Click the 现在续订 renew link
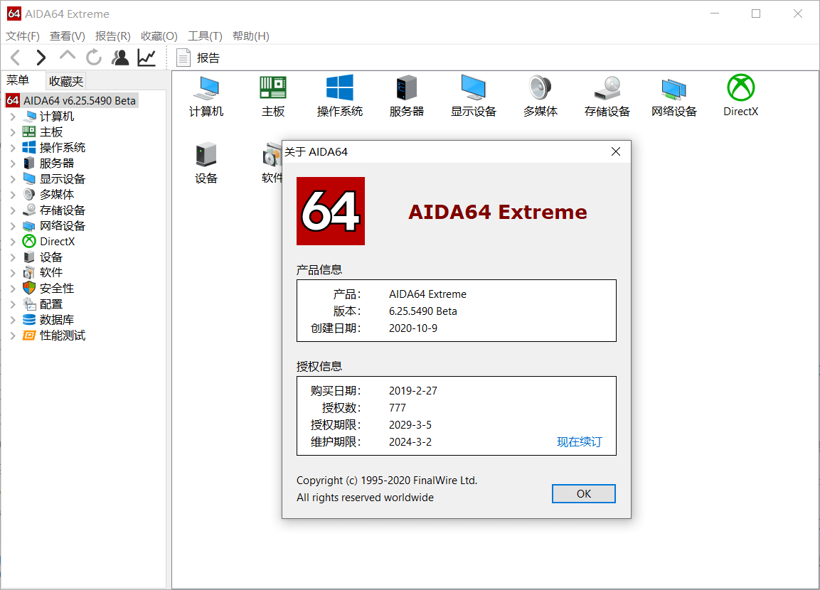 coord(580,442)
